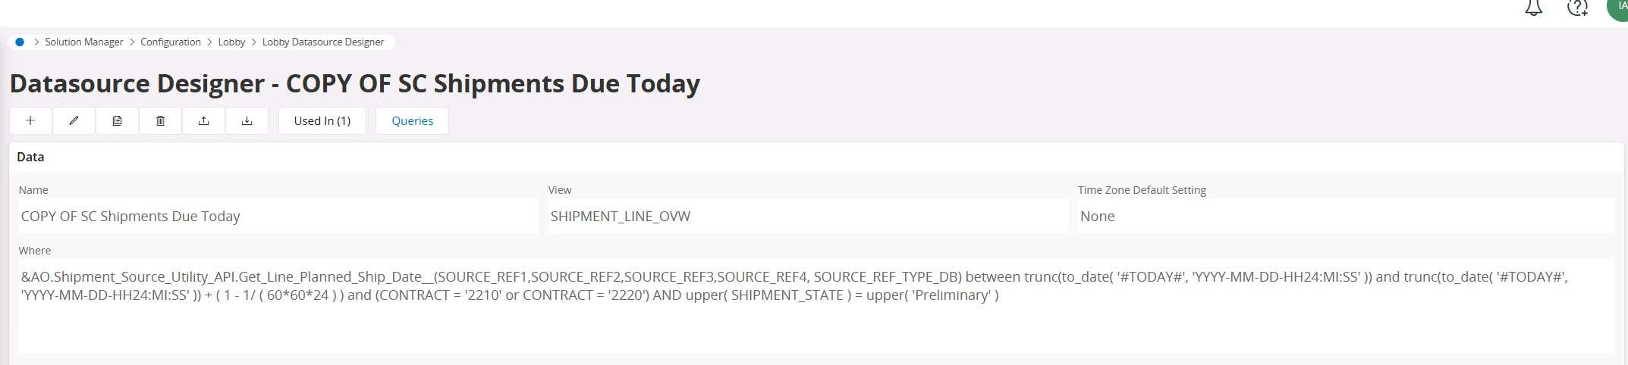
Task: Click the duplicate record icon
Action: coord(117,120)
